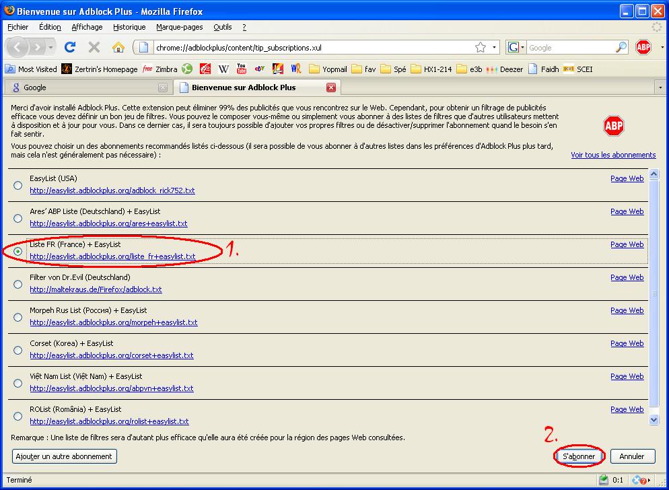The width and height of the screenshot is (669, 490).
Task: Reload the page with the blue refresh icon
Action: (70, 47)
